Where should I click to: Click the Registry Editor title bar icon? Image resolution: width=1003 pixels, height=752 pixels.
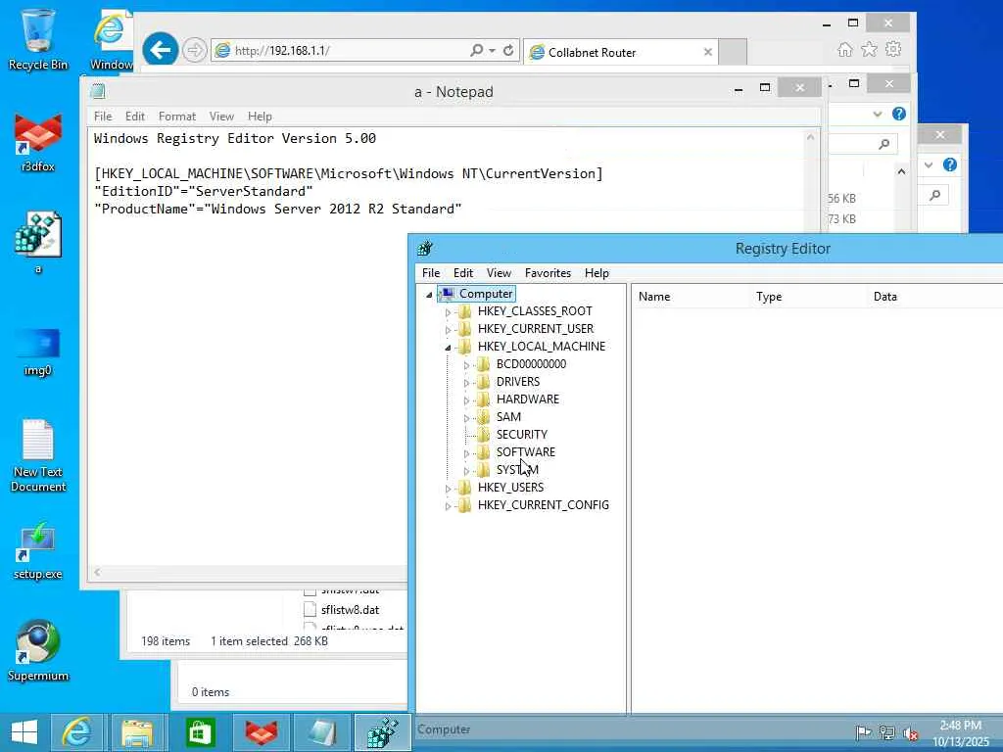(425, 249)
